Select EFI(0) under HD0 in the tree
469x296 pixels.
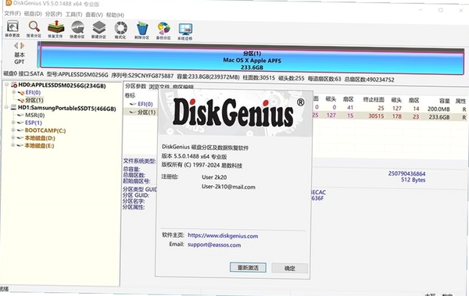pos(33,92)
